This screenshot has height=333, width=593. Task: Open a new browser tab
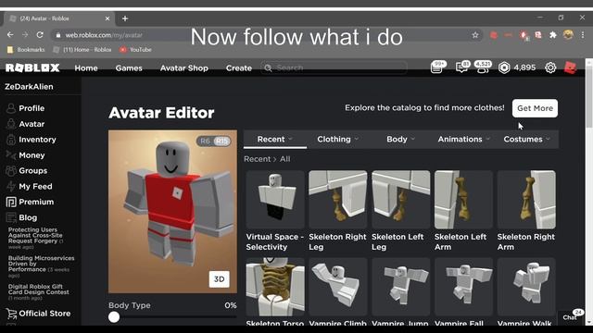point(125,18)
